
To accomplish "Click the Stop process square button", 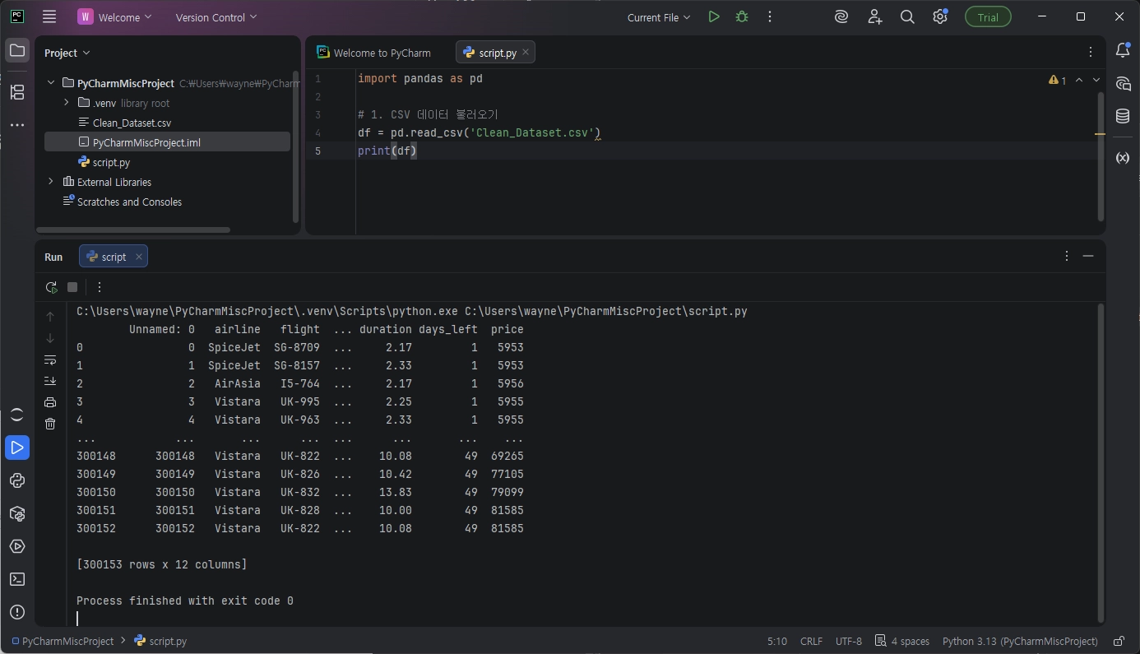I will tap(72, 287).
